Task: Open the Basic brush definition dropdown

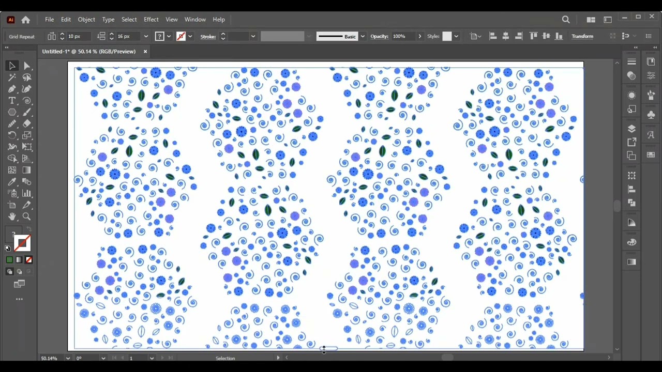Action: [363, 36]
